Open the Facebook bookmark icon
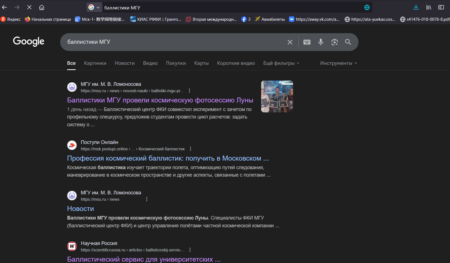The image size is (450, 263). 246,19
